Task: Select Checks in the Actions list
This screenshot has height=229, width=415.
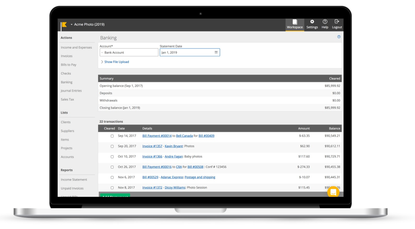Action: click(x=66, y=73)
